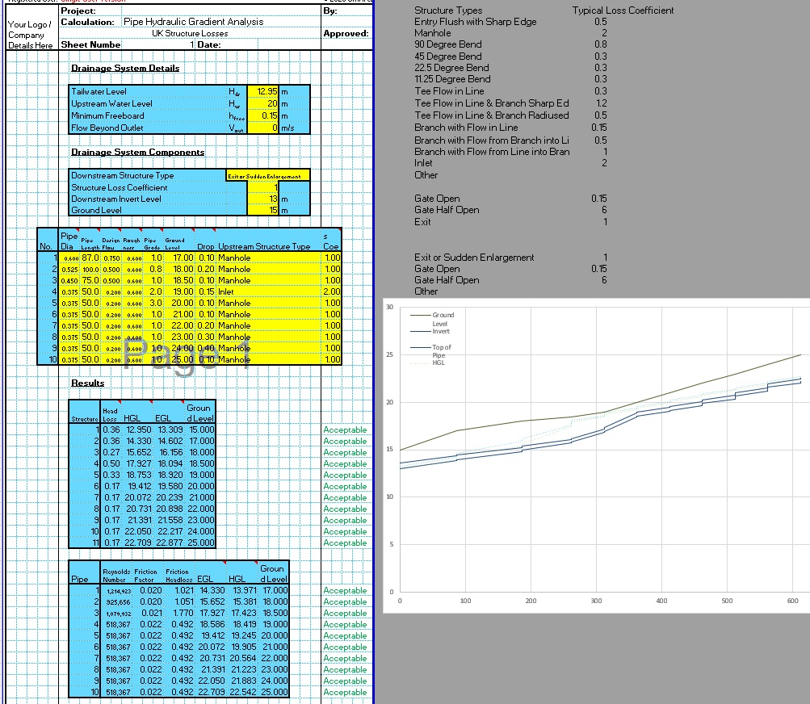
Task: Click the Approved field in the header
Action: click(346, 34)
